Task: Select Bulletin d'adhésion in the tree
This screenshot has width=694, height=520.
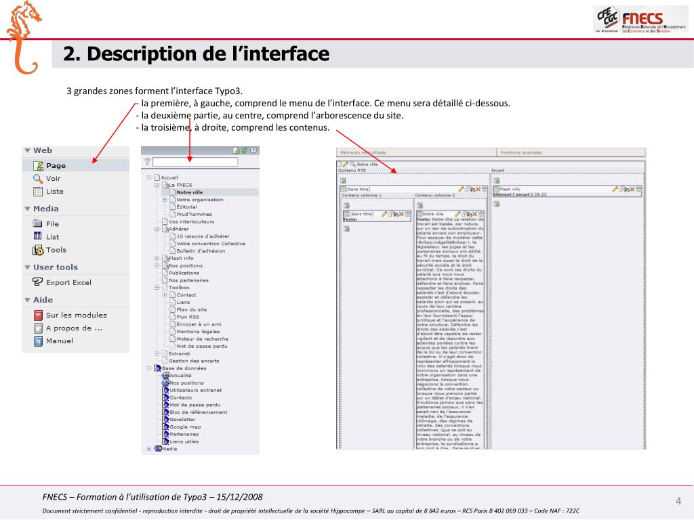Action: (201, 251)
